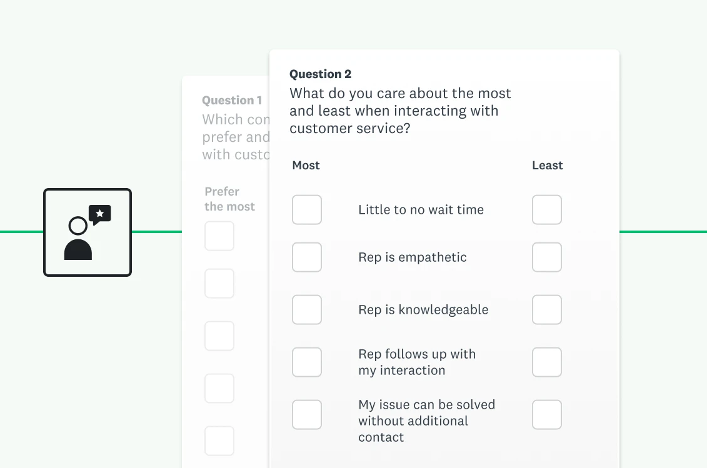Check "Least" for issue solved without additional contact

tap(547, 414)
